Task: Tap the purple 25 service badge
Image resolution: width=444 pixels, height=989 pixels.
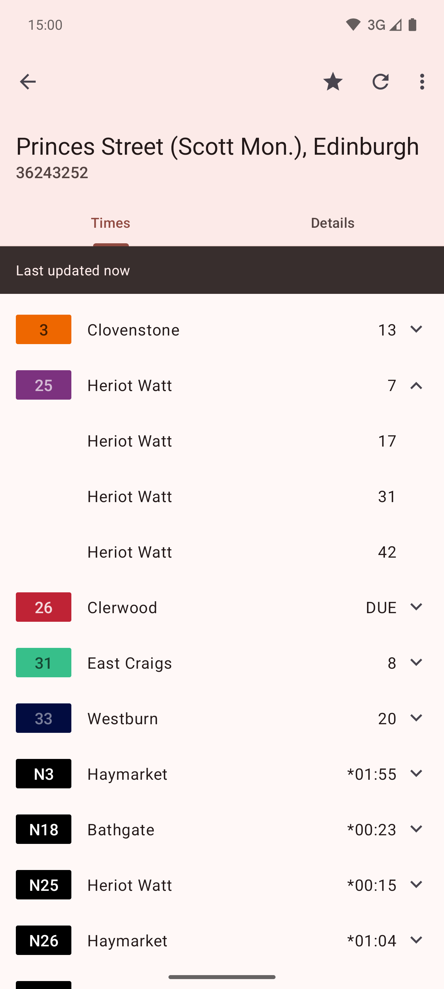Action: coord(43,385)
